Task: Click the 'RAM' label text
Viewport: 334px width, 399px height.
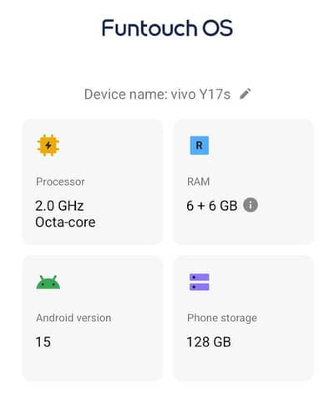Action: click(199, 182)
